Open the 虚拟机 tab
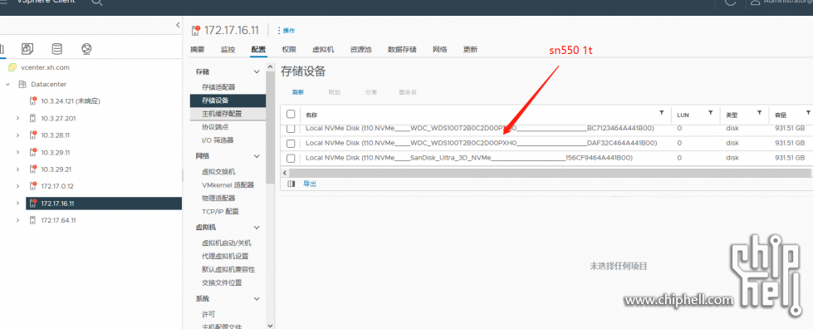 (323, 50)
